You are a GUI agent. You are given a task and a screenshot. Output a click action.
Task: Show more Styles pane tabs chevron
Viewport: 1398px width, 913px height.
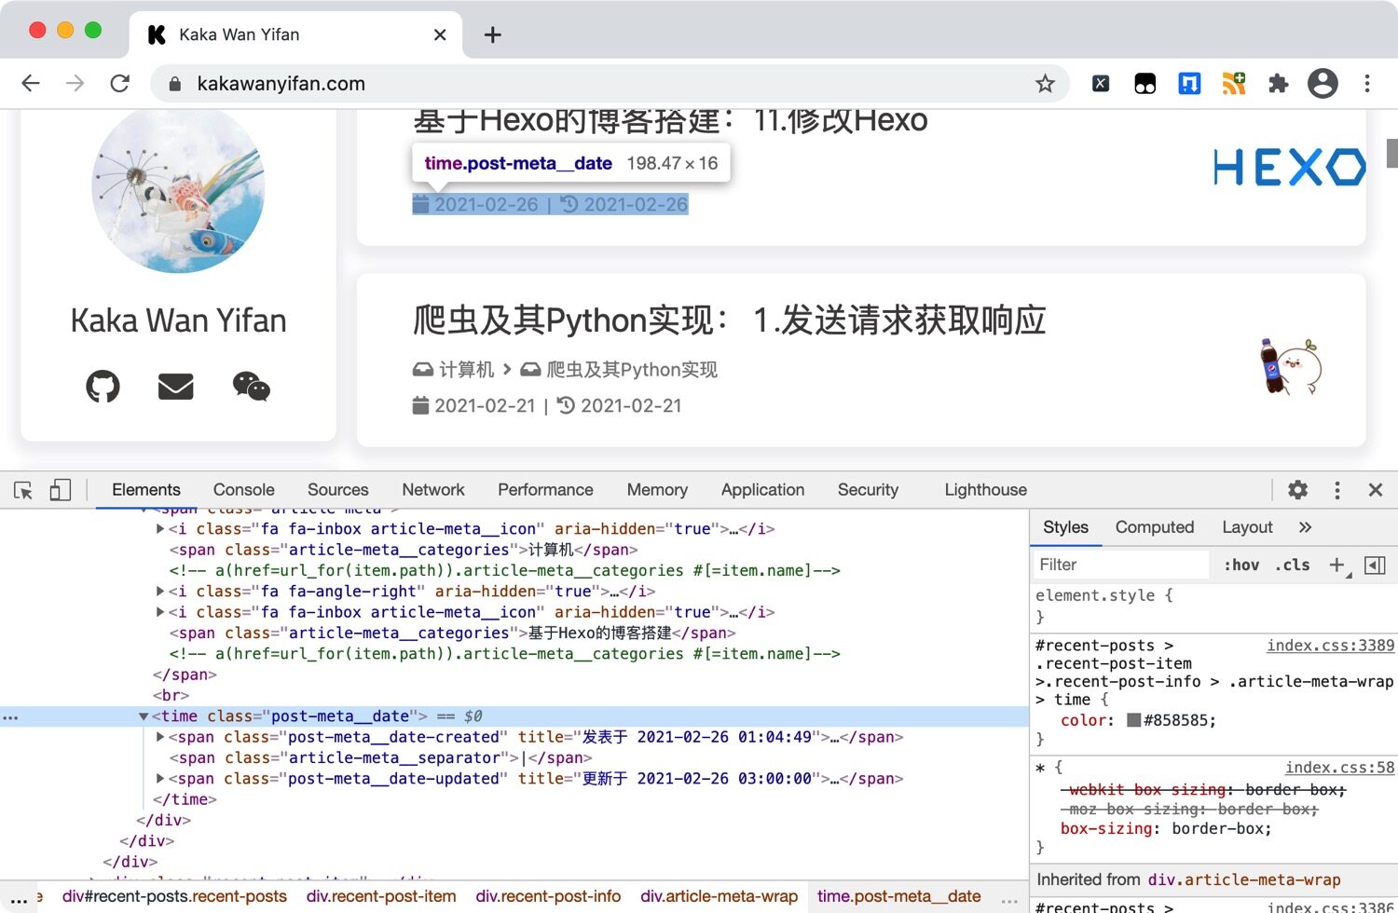[1305, 527]
